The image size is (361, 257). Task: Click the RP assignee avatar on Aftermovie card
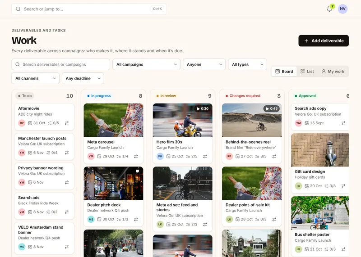point(22,123)
